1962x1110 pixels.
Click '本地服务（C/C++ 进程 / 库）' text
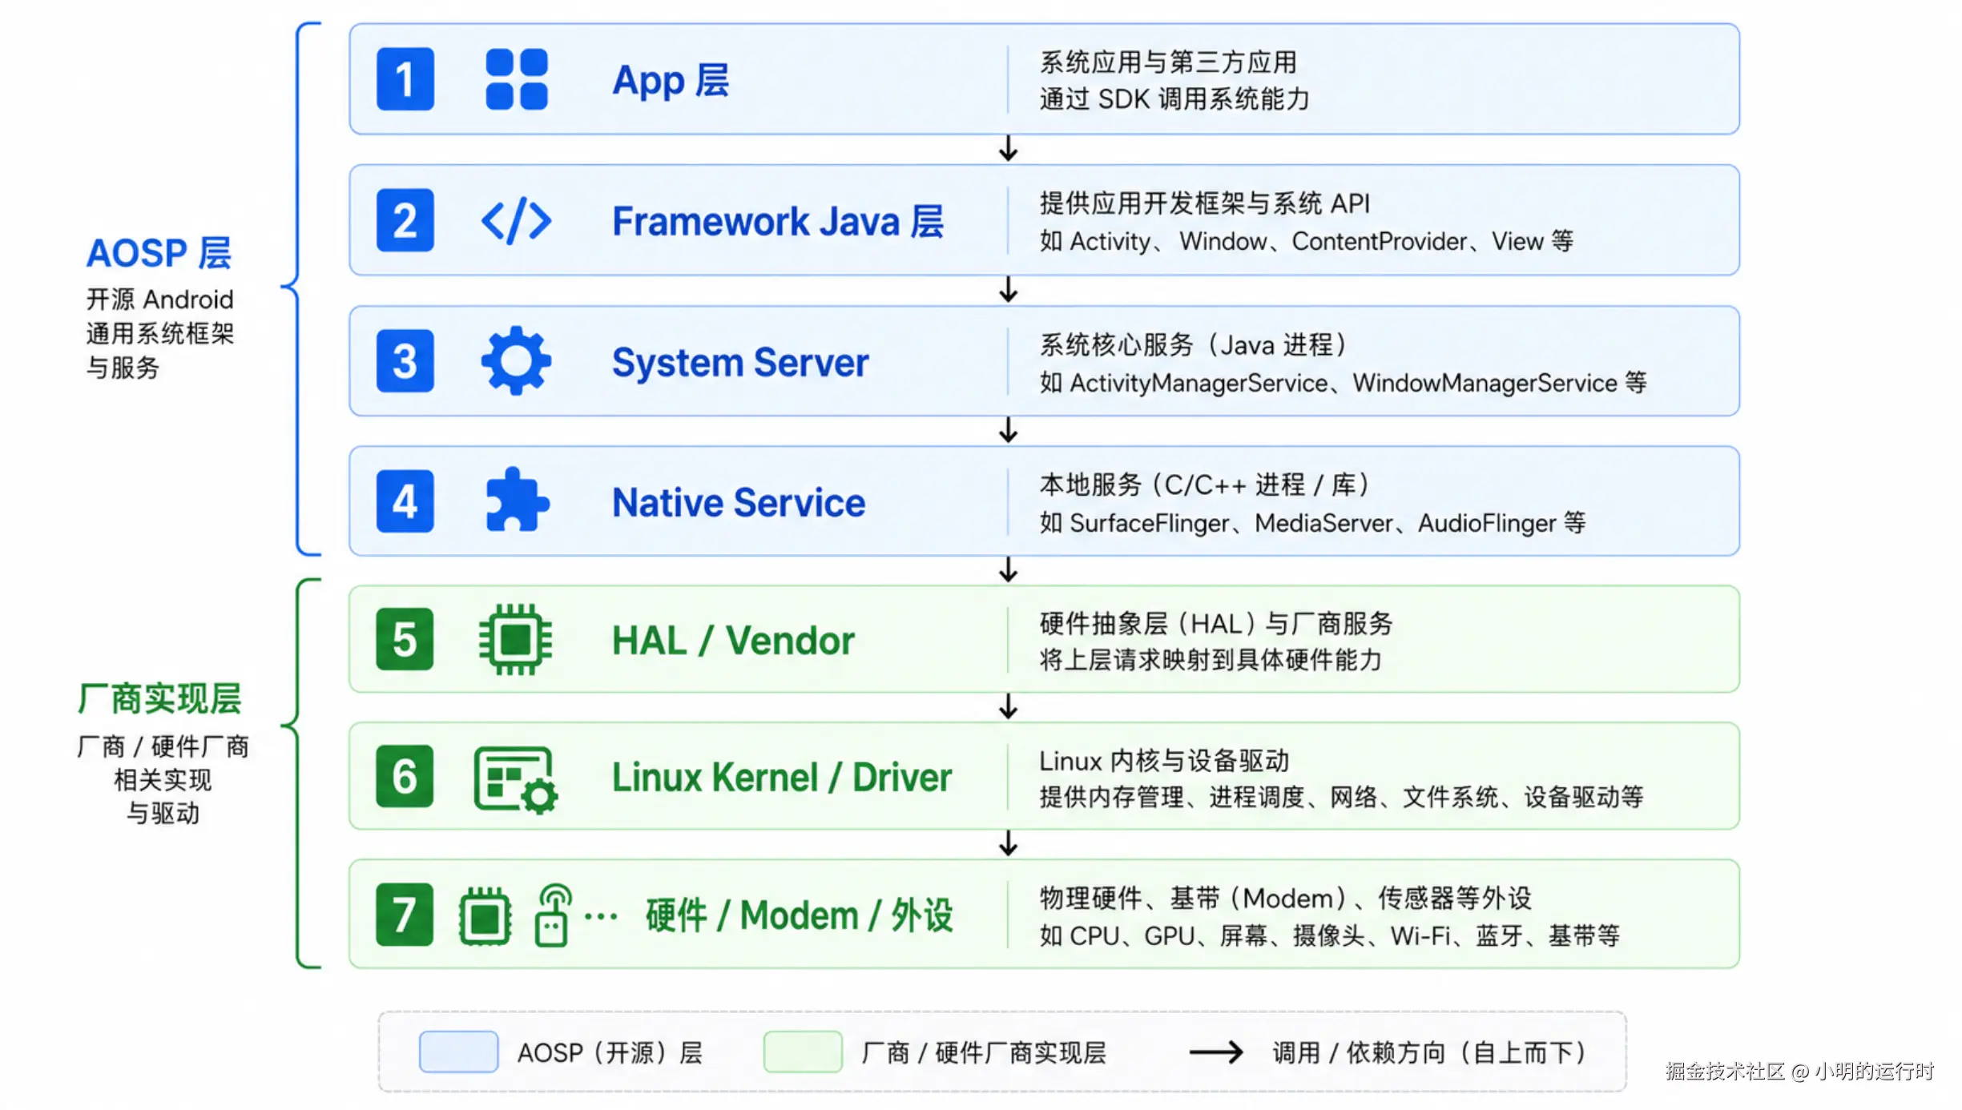1205,485
